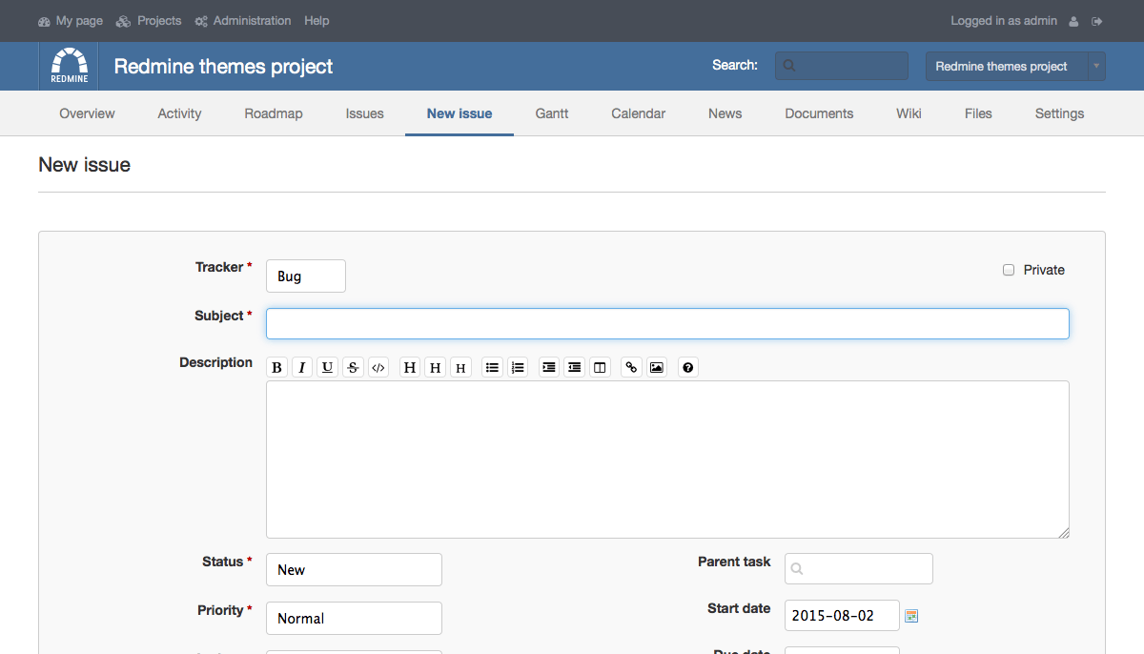Expand the Redmine themes project switcher dropdown
Image resolution: width=1144 pixels, height=654 pixels.
[x=1015, y=66]
